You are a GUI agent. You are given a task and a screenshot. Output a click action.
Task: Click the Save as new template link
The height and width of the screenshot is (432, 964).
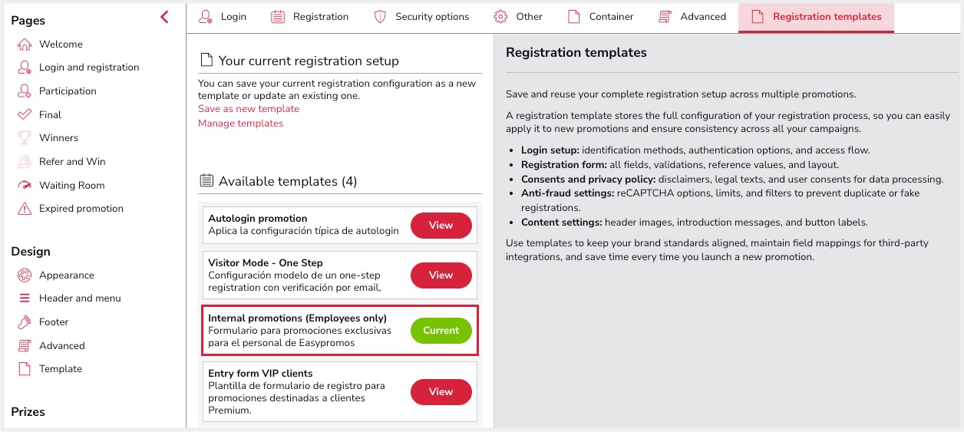[x=249, y=109]
